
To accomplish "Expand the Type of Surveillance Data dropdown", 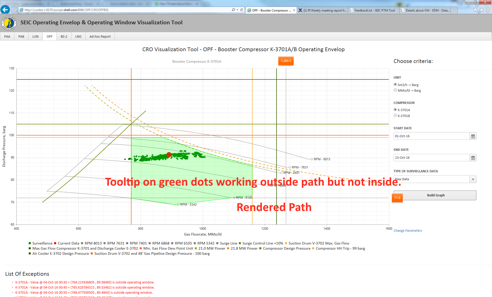I will click(x=473, y=179).
